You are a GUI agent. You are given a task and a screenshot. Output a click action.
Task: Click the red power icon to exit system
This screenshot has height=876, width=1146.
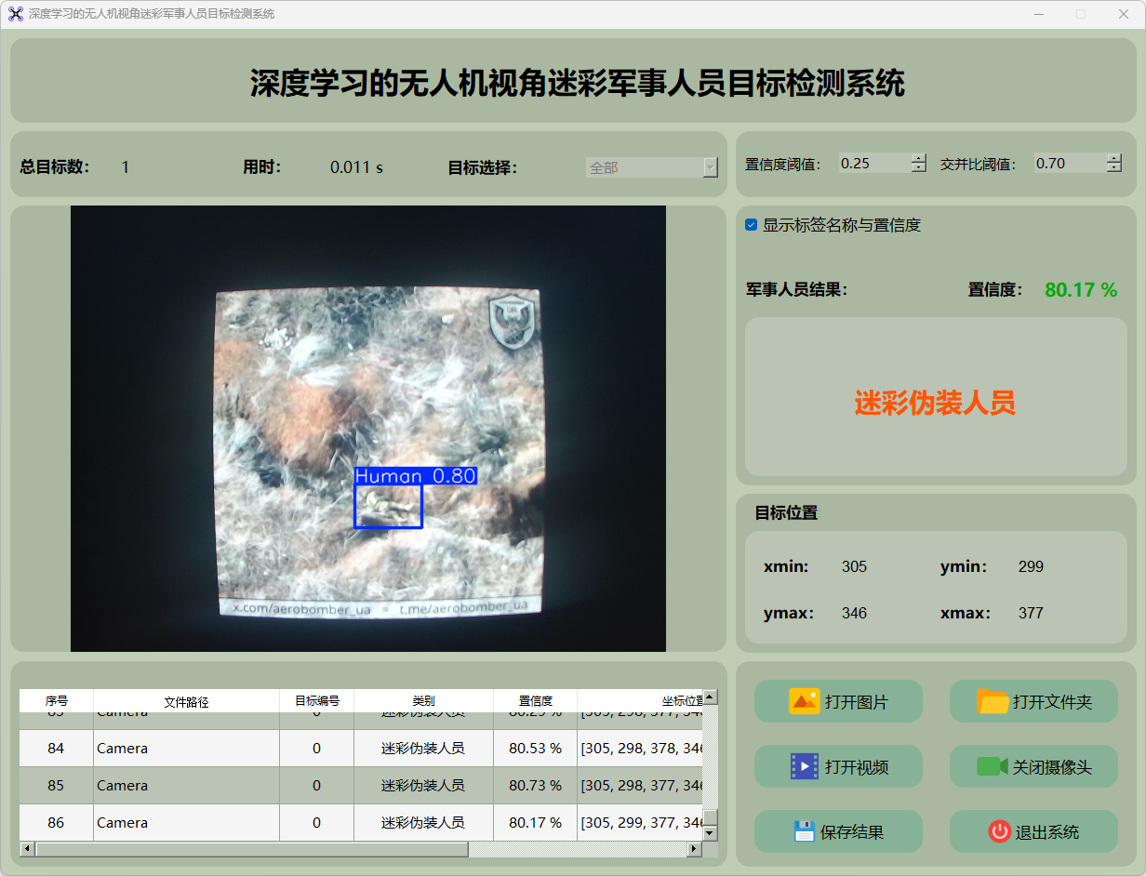999,831
